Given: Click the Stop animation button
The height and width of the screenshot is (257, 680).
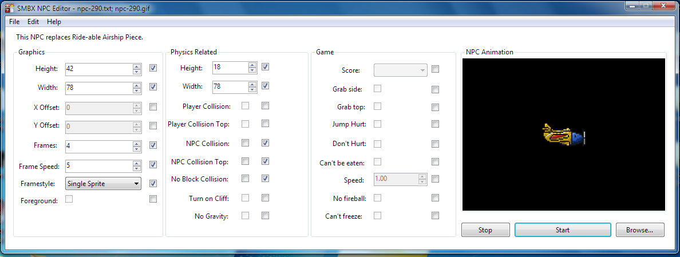Looking at the screenshot, I should pyautogui.click(x=485, y=230).
